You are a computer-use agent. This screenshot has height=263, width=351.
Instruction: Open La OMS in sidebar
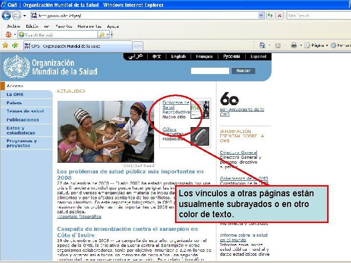point(26,94)
